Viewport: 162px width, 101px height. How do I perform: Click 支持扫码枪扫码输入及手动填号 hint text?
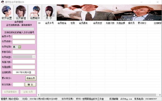pyautogui.click(x=19, y=33)
